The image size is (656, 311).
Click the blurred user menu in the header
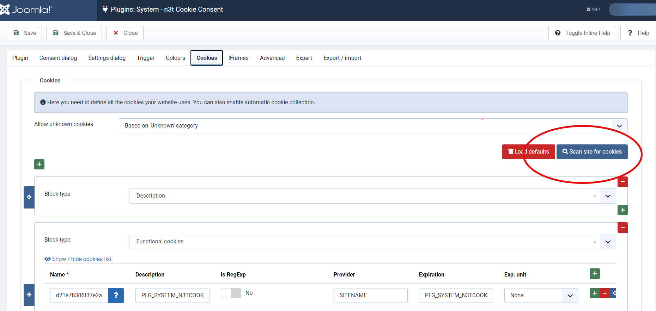(x=633, y=10)
